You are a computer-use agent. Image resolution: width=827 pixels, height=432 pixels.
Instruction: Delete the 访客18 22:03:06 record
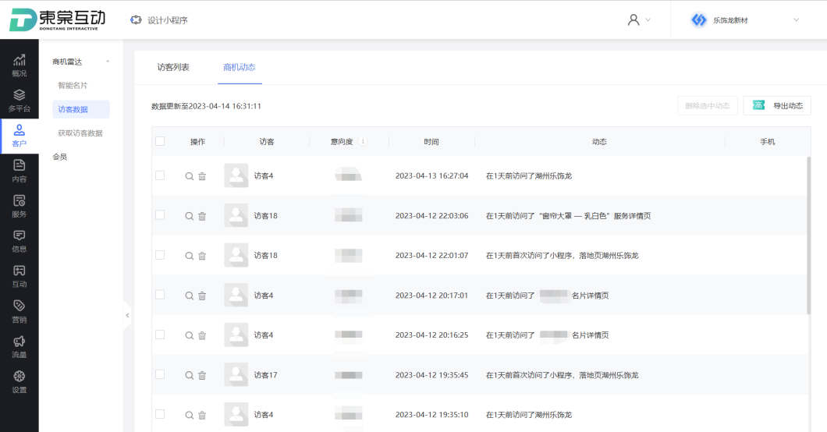pyautogui.click(x=202, y=216)
